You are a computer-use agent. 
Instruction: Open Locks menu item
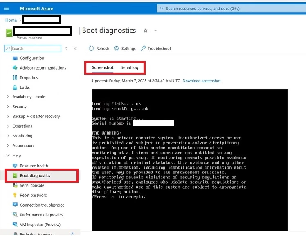pos(25,88)
